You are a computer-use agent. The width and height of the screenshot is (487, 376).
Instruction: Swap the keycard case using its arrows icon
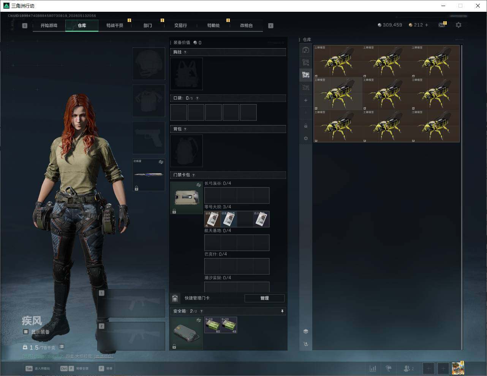coord(199,185)
